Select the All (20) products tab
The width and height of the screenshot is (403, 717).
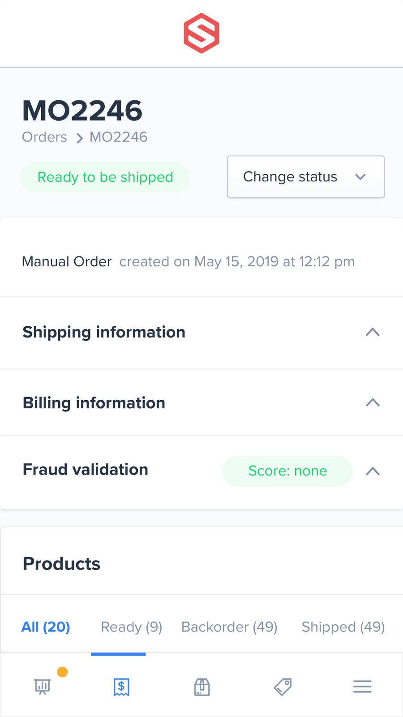click(x=46, y=626)
